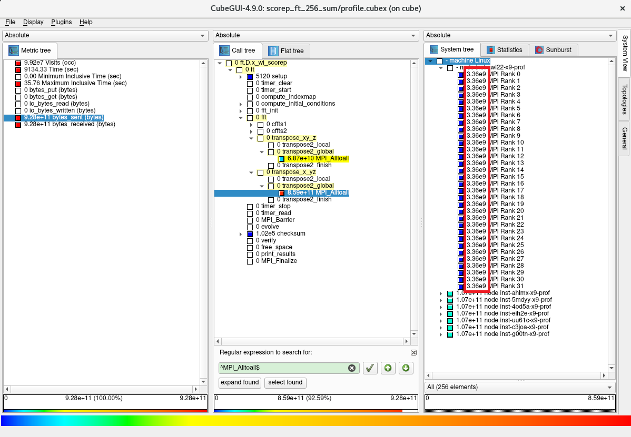This screenshot has height=437, width=631.
Task: Click the red icon beside bytes_received metric
Action: click(x=18, y=125)
